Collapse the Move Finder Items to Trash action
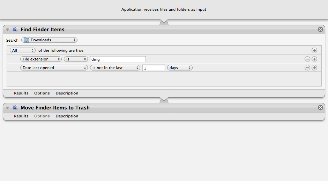 point(8,108)
